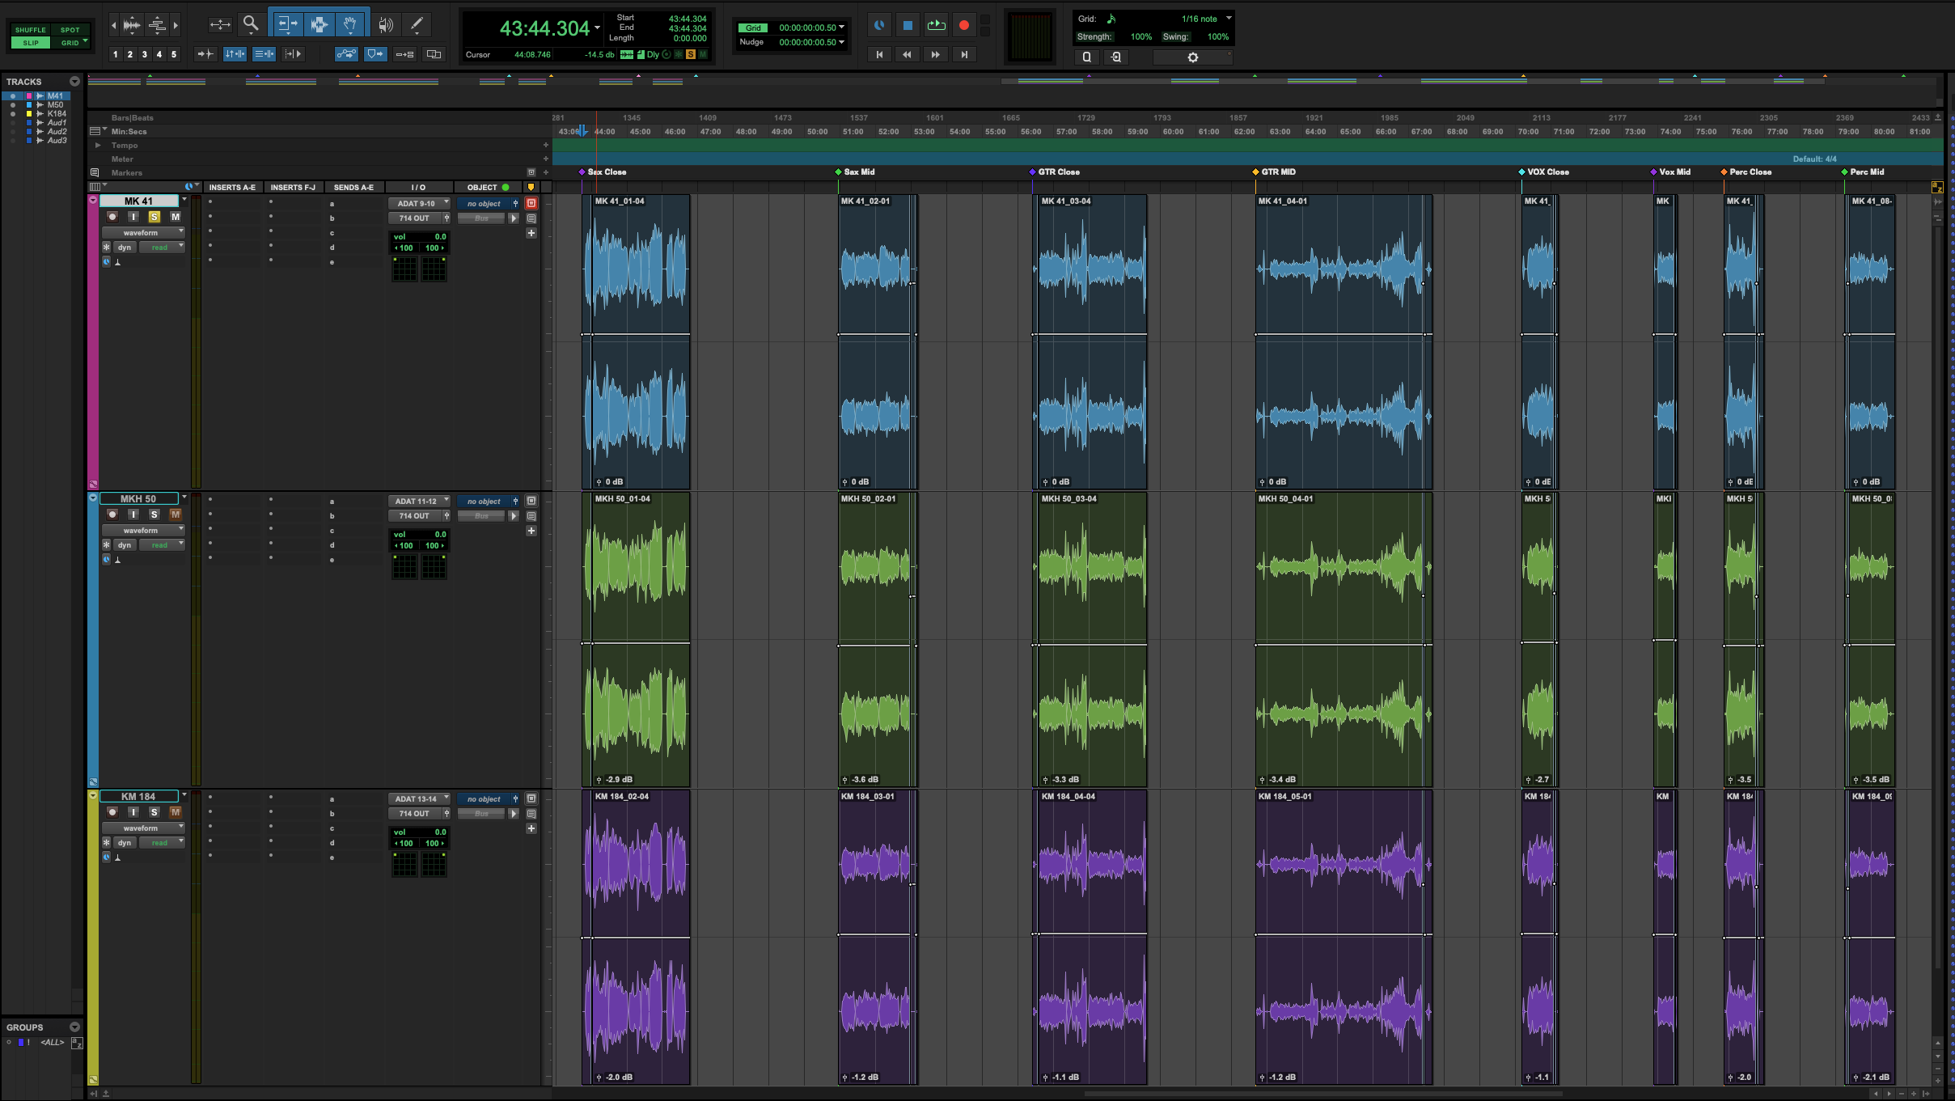Viewport: 1955px width, 1101px height.
Task: Unmute the MKH 50 track
Action: [x=175, y=515]
